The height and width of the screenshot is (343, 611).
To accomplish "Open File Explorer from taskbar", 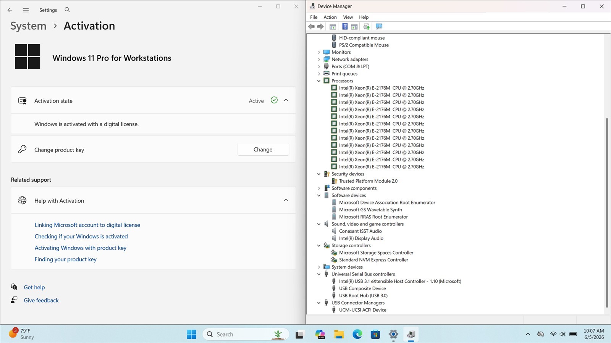I will click(x=339, y=334).
